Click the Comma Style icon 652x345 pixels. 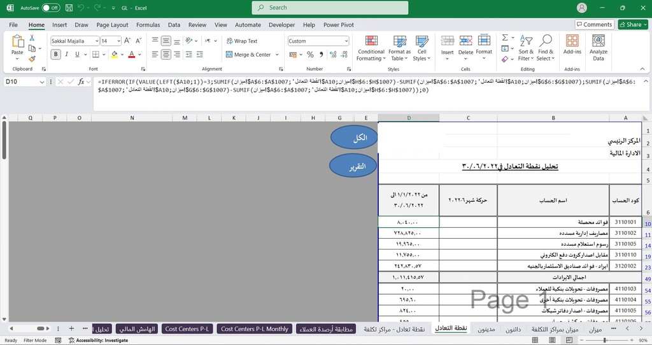click(321, 55)
